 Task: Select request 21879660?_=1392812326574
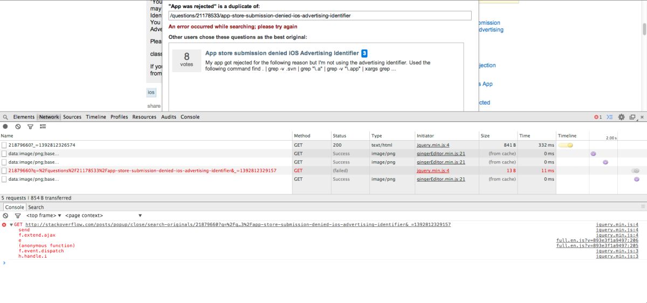[x=42, y=145]
